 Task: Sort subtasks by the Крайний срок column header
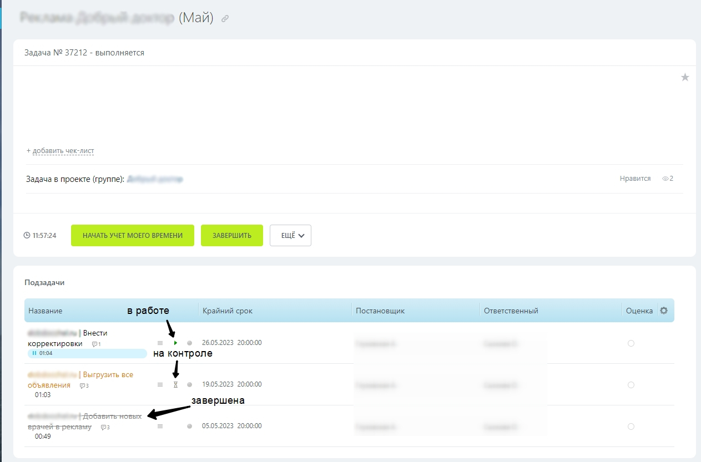point(228,311)
